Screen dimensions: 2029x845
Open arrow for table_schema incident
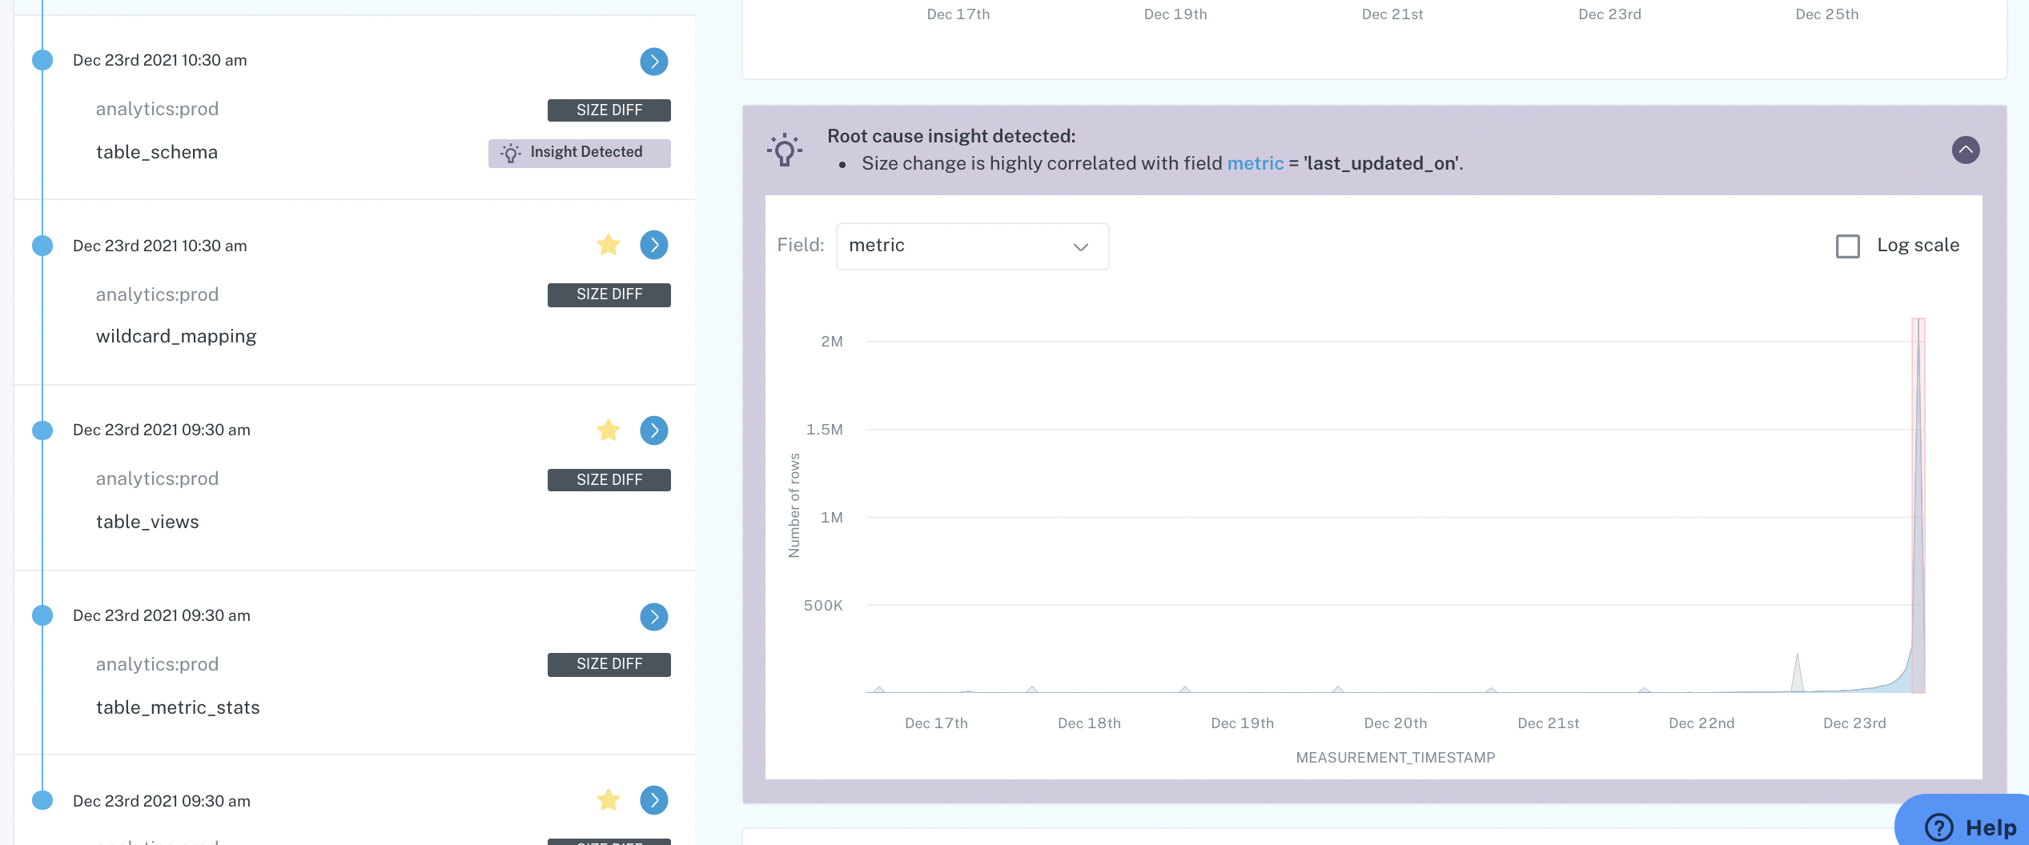click(654, 62)
